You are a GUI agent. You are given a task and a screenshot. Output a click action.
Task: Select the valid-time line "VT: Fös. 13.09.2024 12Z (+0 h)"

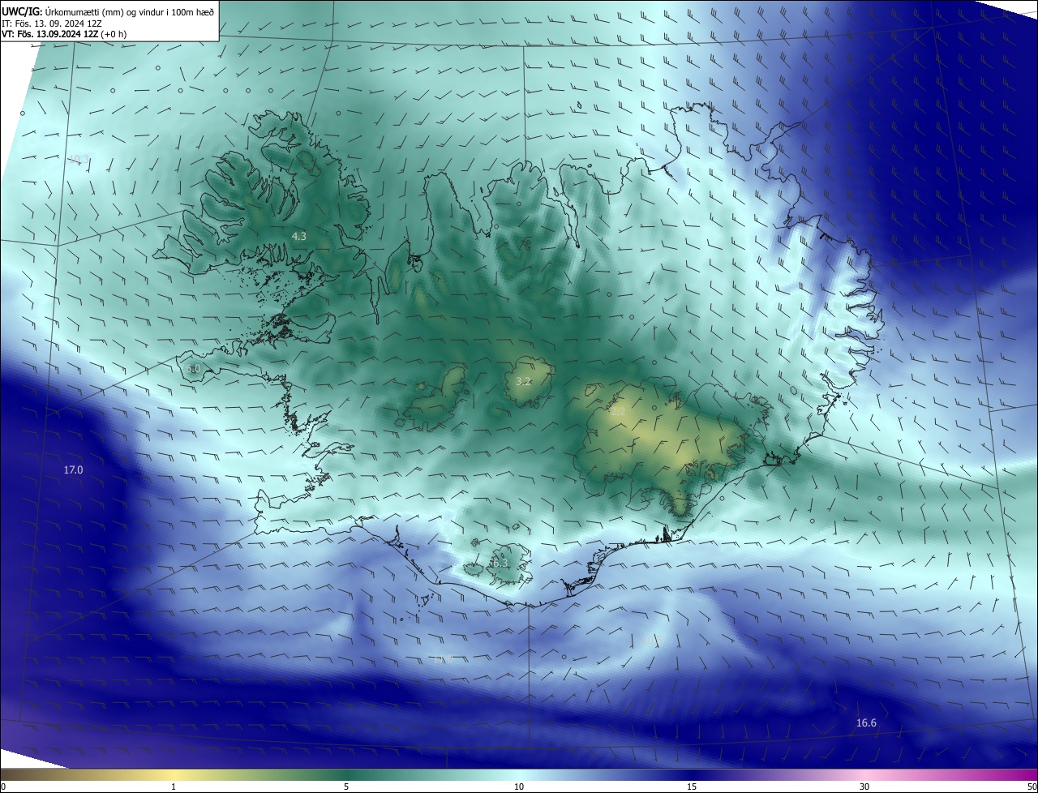[63, 34]
